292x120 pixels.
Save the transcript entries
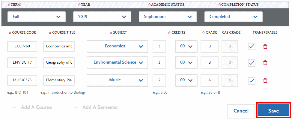point(273,111)
